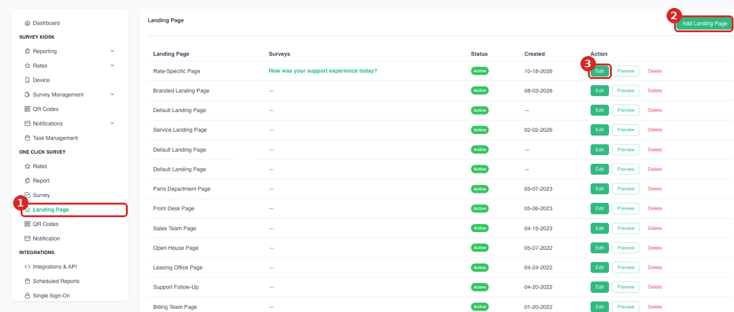Delete the Branded Landing Page
The width and height of the screenshot is (734, 312).
click(654, 91)
